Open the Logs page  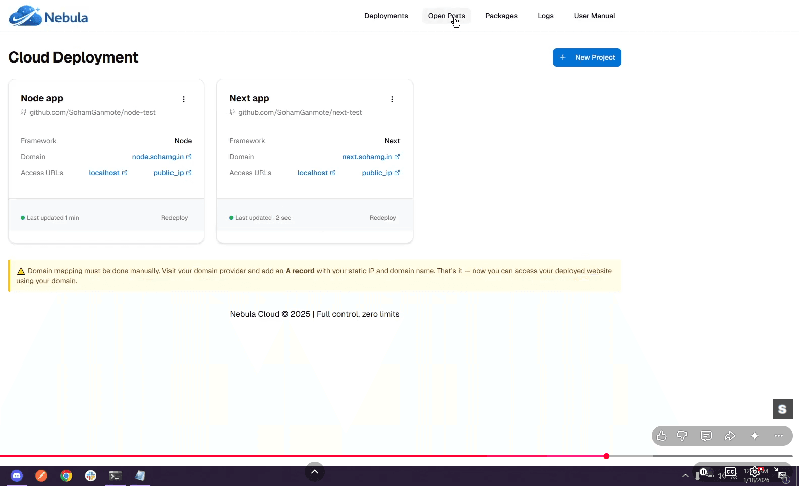[546, 16]
